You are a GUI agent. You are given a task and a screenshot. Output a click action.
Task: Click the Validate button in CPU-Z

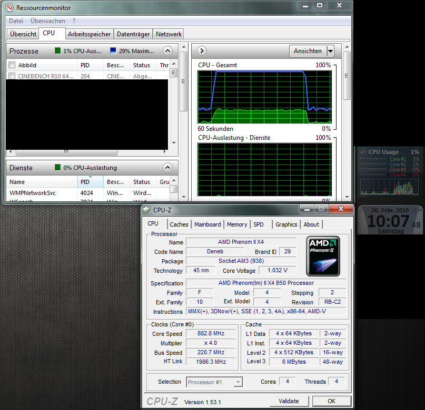pos(289,401)
